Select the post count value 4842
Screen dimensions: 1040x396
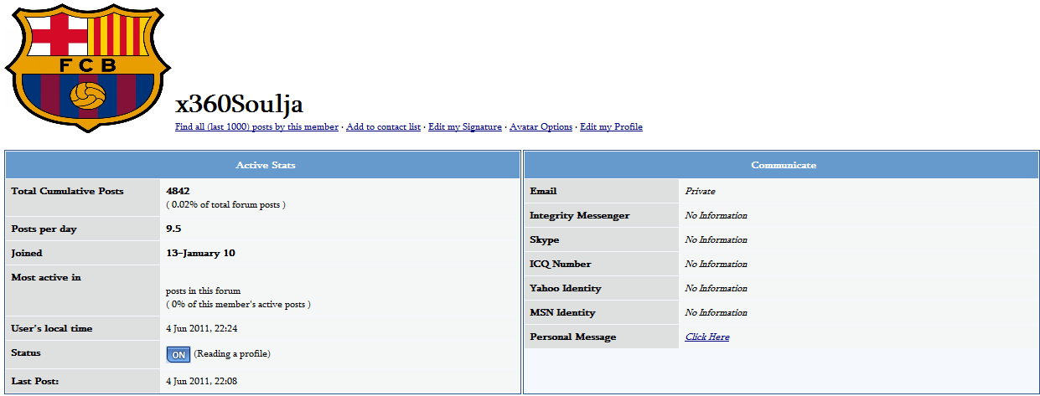tap(178, 191)
